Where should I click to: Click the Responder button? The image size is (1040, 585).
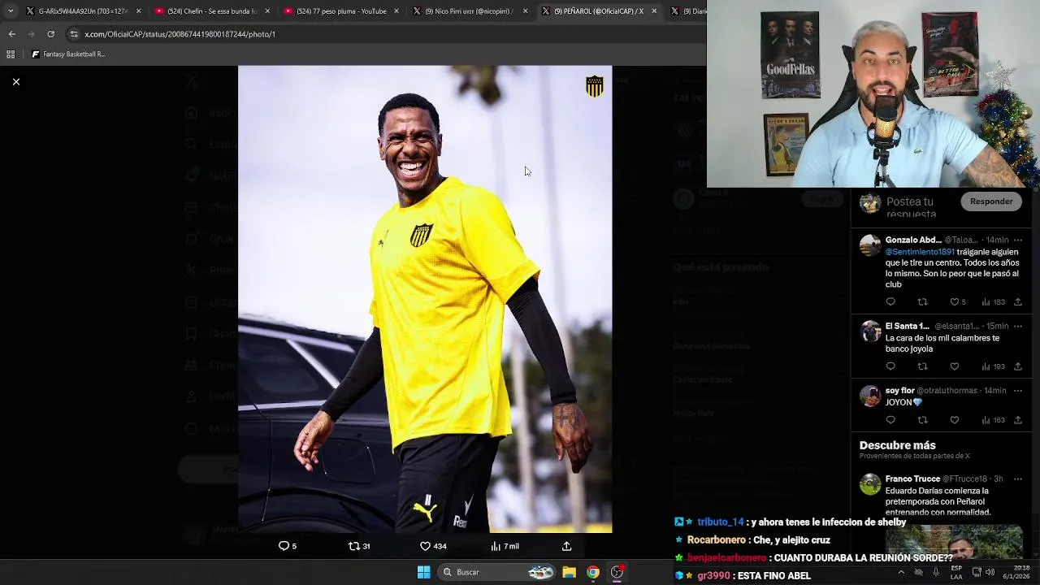click(991, 201)
